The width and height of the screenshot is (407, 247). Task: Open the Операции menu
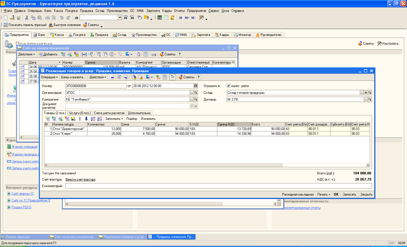coord(35,11)
